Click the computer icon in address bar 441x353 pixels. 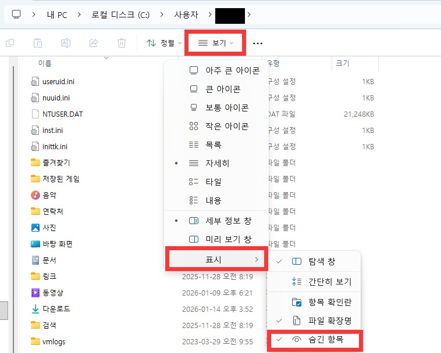[17, 13]
